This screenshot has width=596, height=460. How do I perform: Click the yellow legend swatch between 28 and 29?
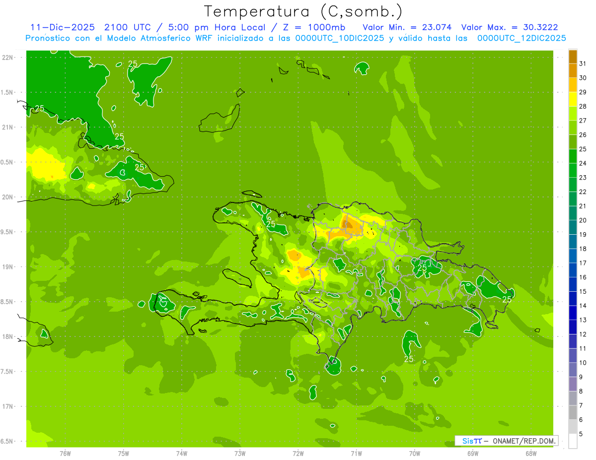tap(573, 99)
